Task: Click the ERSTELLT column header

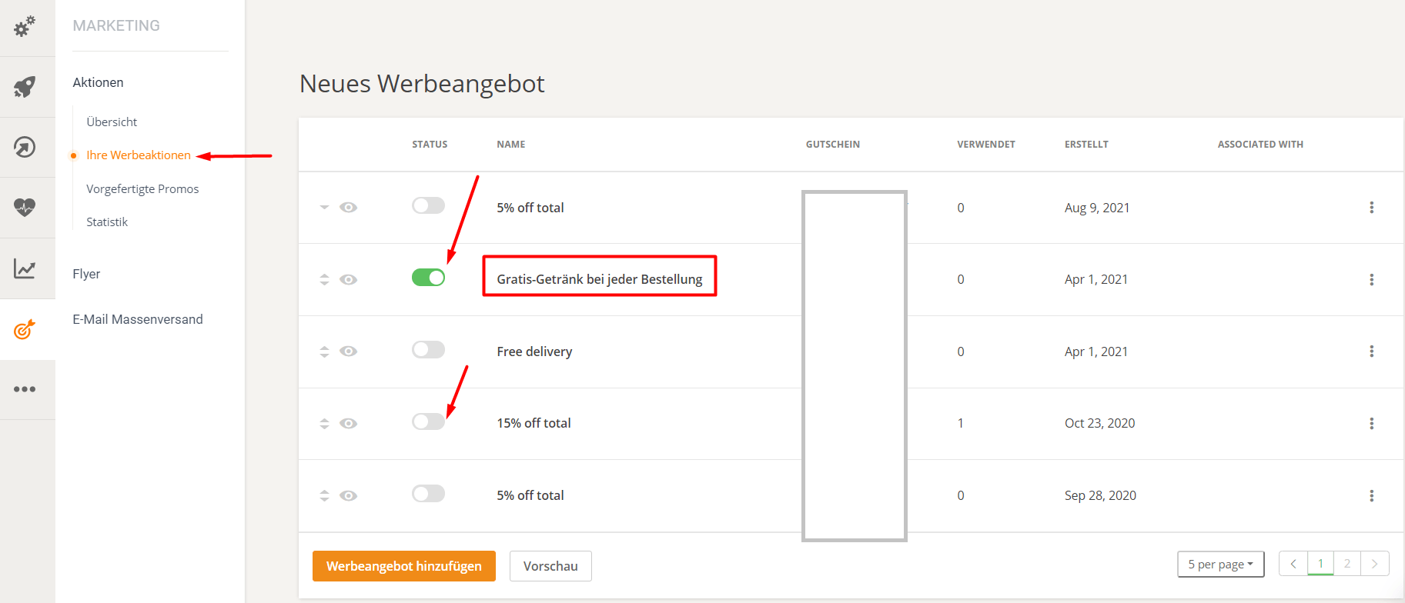Action: [x=1086, y=145]
